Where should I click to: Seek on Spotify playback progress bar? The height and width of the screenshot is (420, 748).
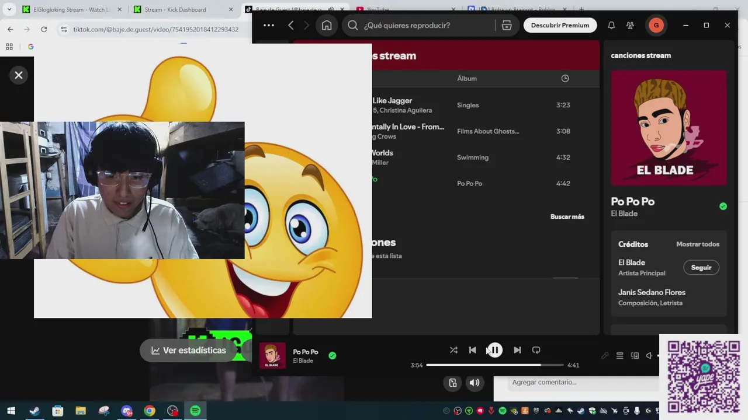click(x=494, y=365)
